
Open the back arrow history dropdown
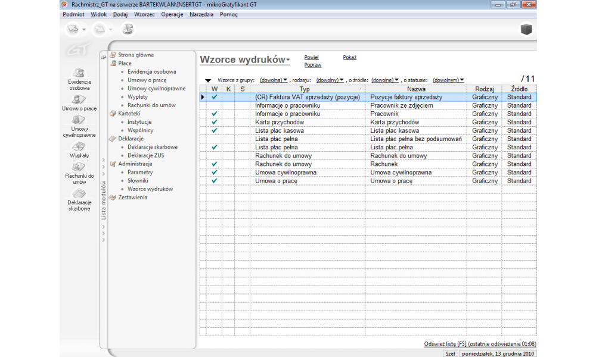[84, 29]
